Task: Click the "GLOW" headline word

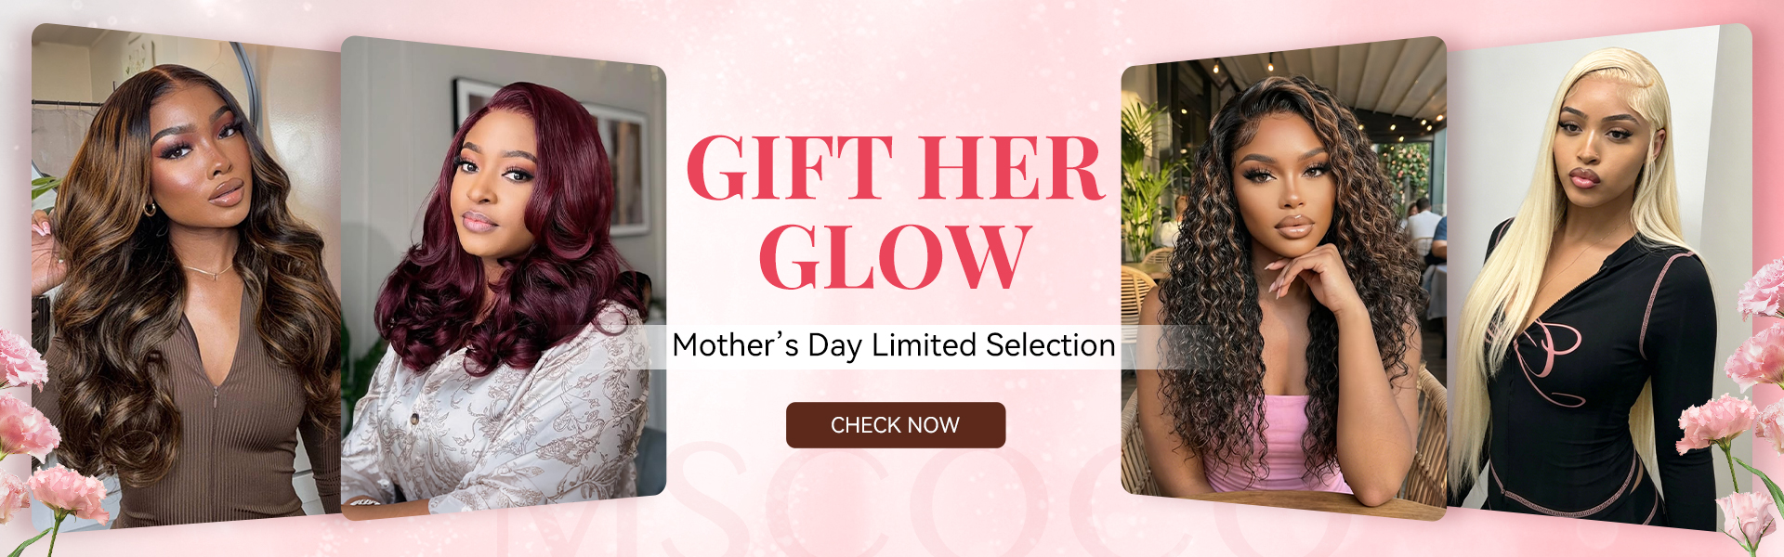Action: [896, 257]
